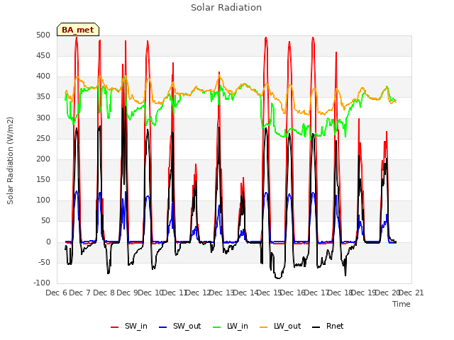
Task: Click the 100 y-axis tick label
Action: click(x=43, y=200)
